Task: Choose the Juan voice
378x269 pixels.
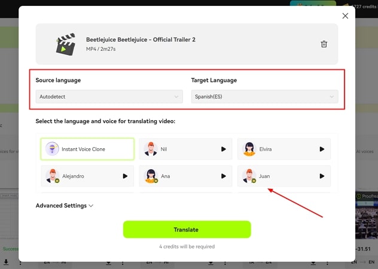Action: tap(283, 176)
